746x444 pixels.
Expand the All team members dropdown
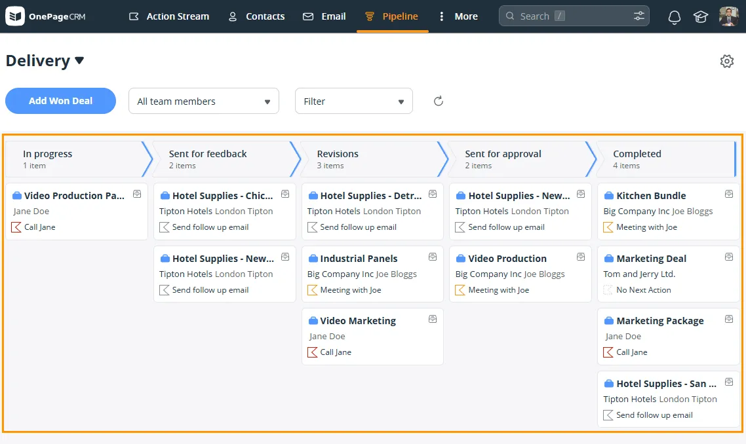[204, 101]
